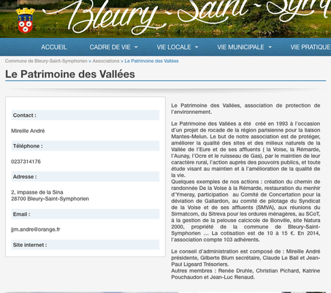The width and height of the screenshot is (331, 293).
Task: Click the Adresse : label
Action: (25, 177)
